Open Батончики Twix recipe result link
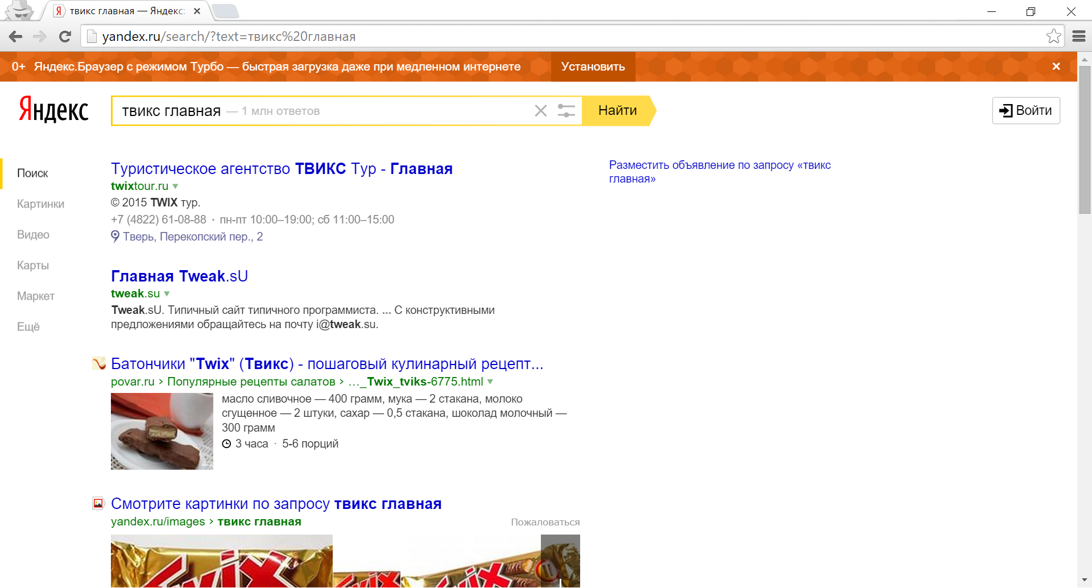The height and width of the screenshot is (588, 1092). [327, 364]
